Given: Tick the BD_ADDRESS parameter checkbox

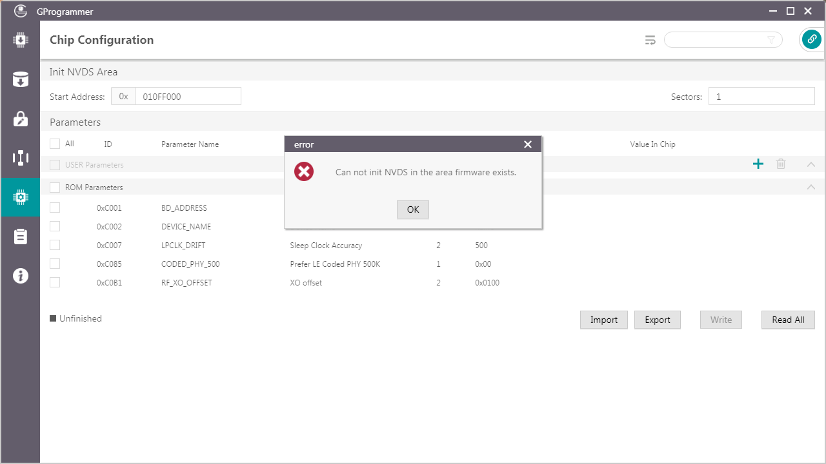Looking at the screenshot, I should 55,208.
